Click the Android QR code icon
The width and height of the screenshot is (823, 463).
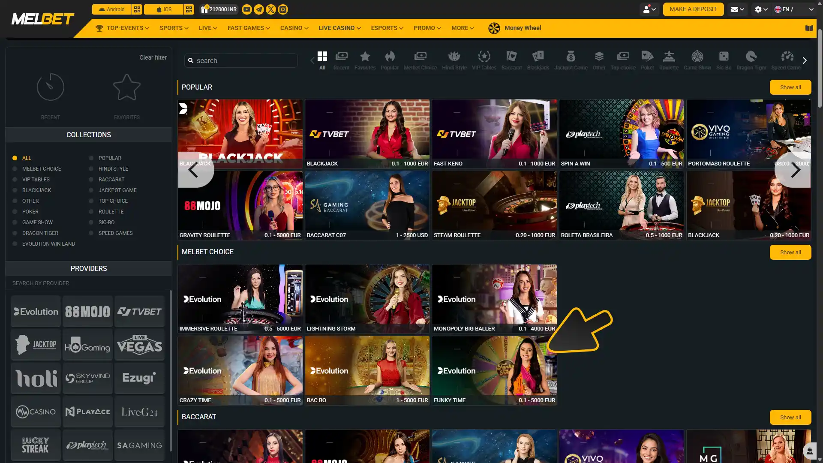[137, 9]
